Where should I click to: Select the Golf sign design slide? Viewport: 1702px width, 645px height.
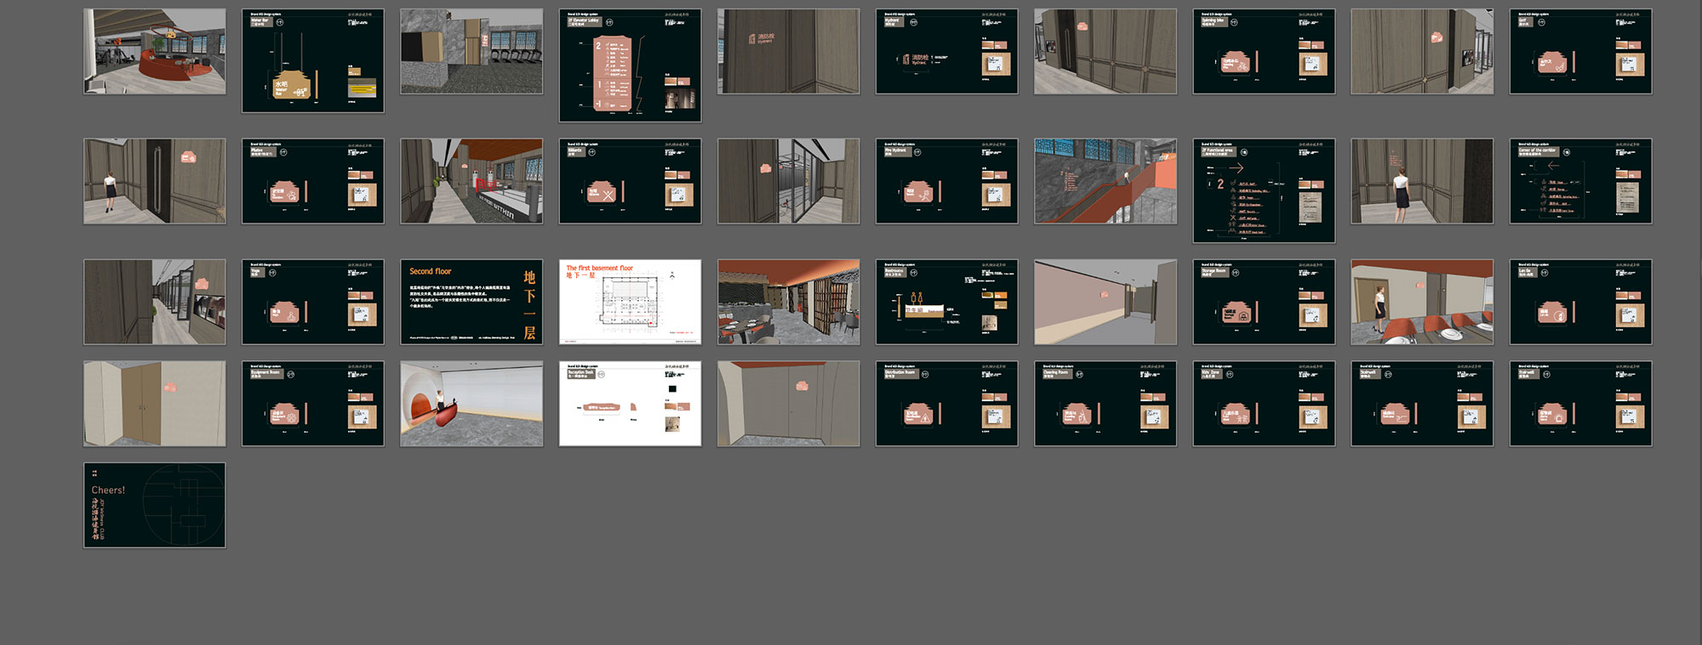(x=1580, y=51)
